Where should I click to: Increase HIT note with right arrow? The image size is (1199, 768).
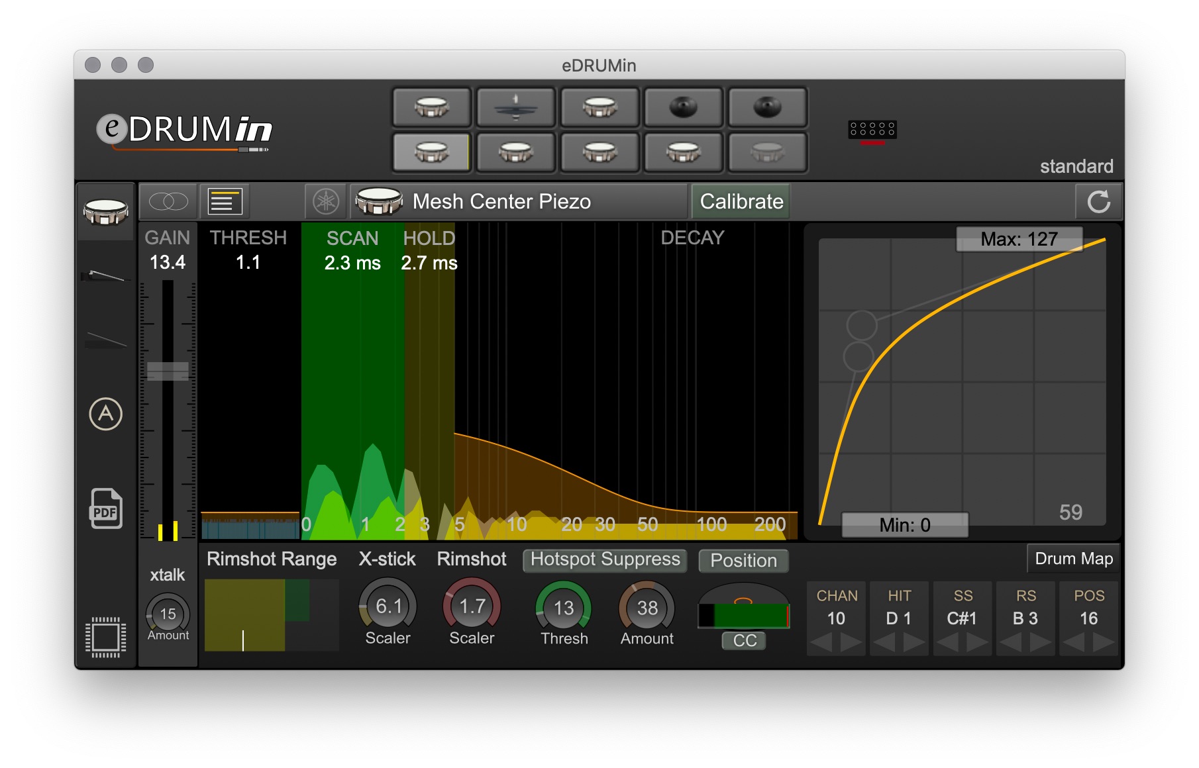[914, 642]
